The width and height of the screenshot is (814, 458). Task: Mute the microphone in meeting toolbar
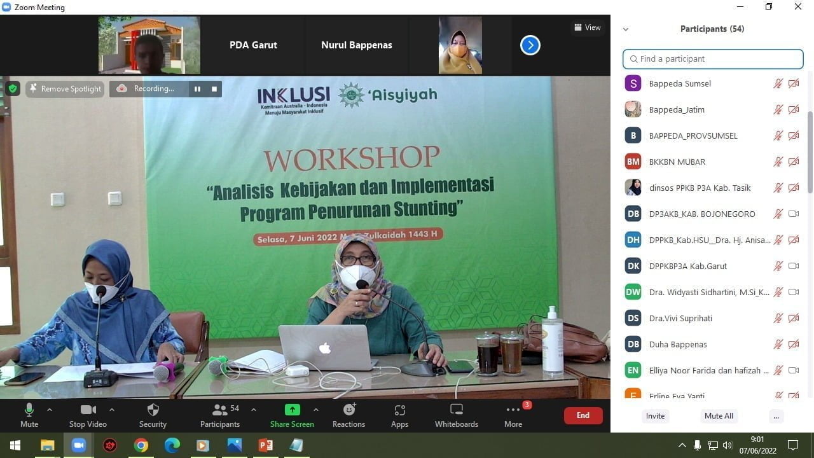[x=29, y=410]
